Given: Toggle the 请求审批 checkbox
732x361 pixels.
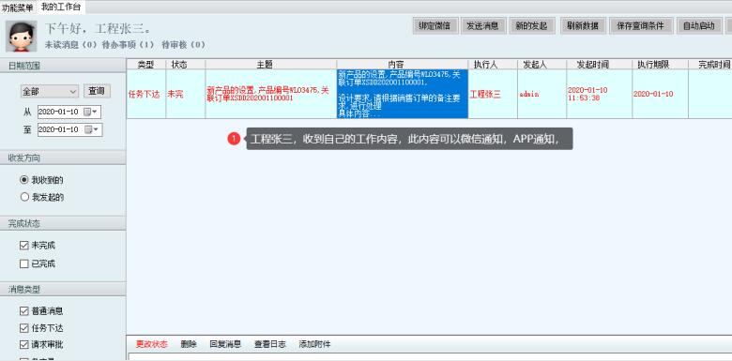Looking at the screenshot, I should (x=24, y=345).
